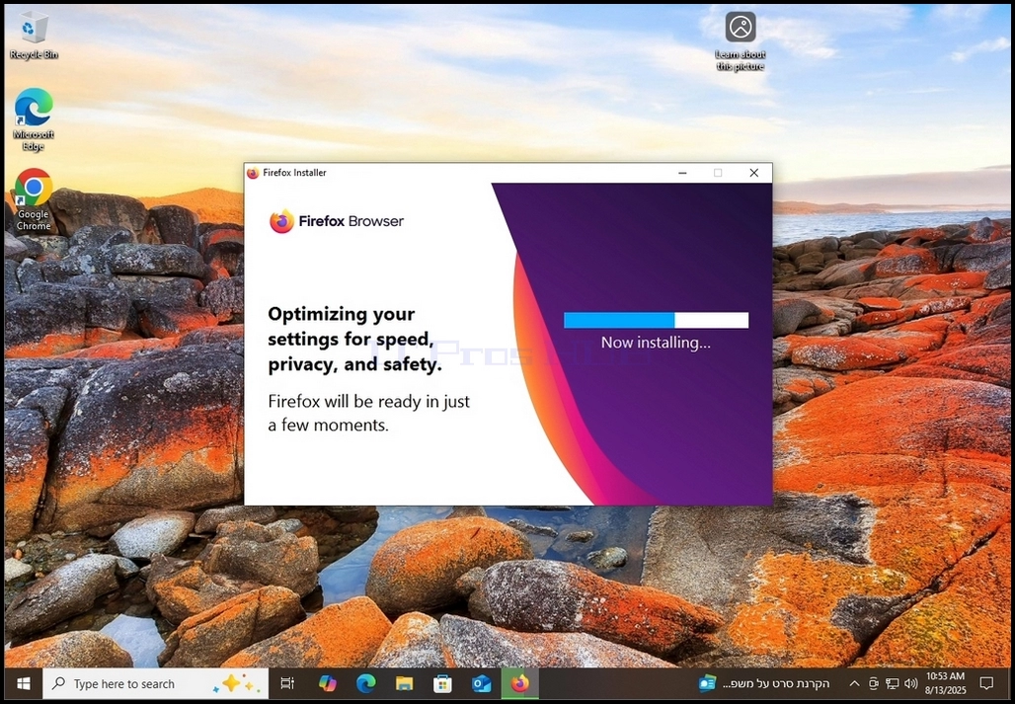The height and width of the screenshot is (704, 1015).
Task: Open File Explorer from the taskbar
Action: (x=405, y=683)
